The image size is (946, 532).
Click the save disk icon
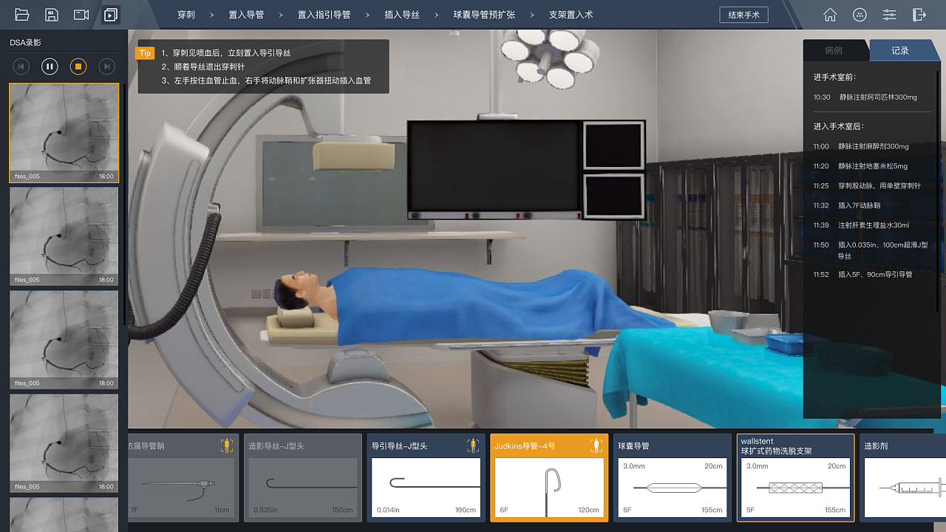52,15
